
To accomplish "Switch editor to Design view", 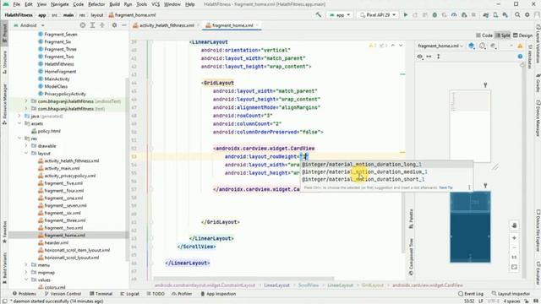I will [x=522, y=35].
